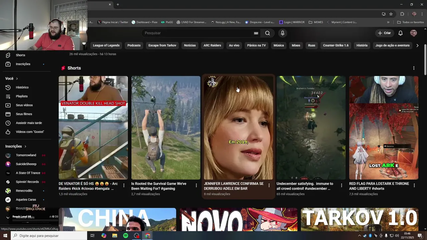Screen dimensions: 427x240
Task: Open Assistir mais tarde list
Action: coord(28,123)
